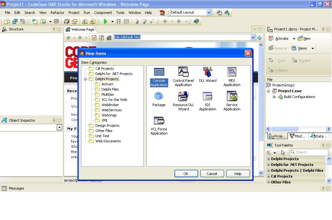Choose the Control Panel Application icon
Screen dimensions: 332x220
click(x=183, y=72)
